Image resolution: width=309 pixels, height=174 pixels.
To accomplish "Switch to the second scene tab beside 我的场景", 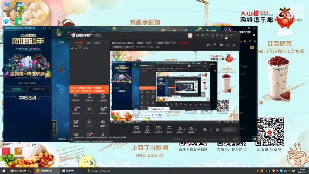I will click(88, 43).
